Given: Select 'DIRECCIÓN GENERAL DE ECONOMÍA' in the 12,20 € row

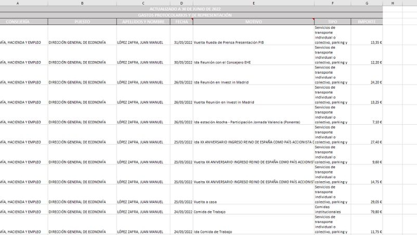Looking at the screenshot, I should coord(82,55).
